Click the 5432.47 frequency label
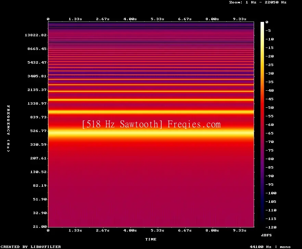The width and height of the screenshot is (302, 249). 37,62
